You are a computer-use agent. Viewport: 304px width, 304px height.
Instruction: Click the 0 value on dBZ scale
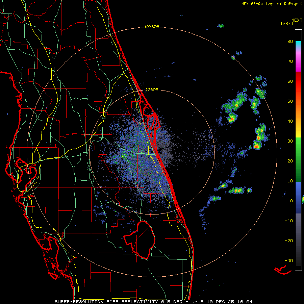[292, 201]
